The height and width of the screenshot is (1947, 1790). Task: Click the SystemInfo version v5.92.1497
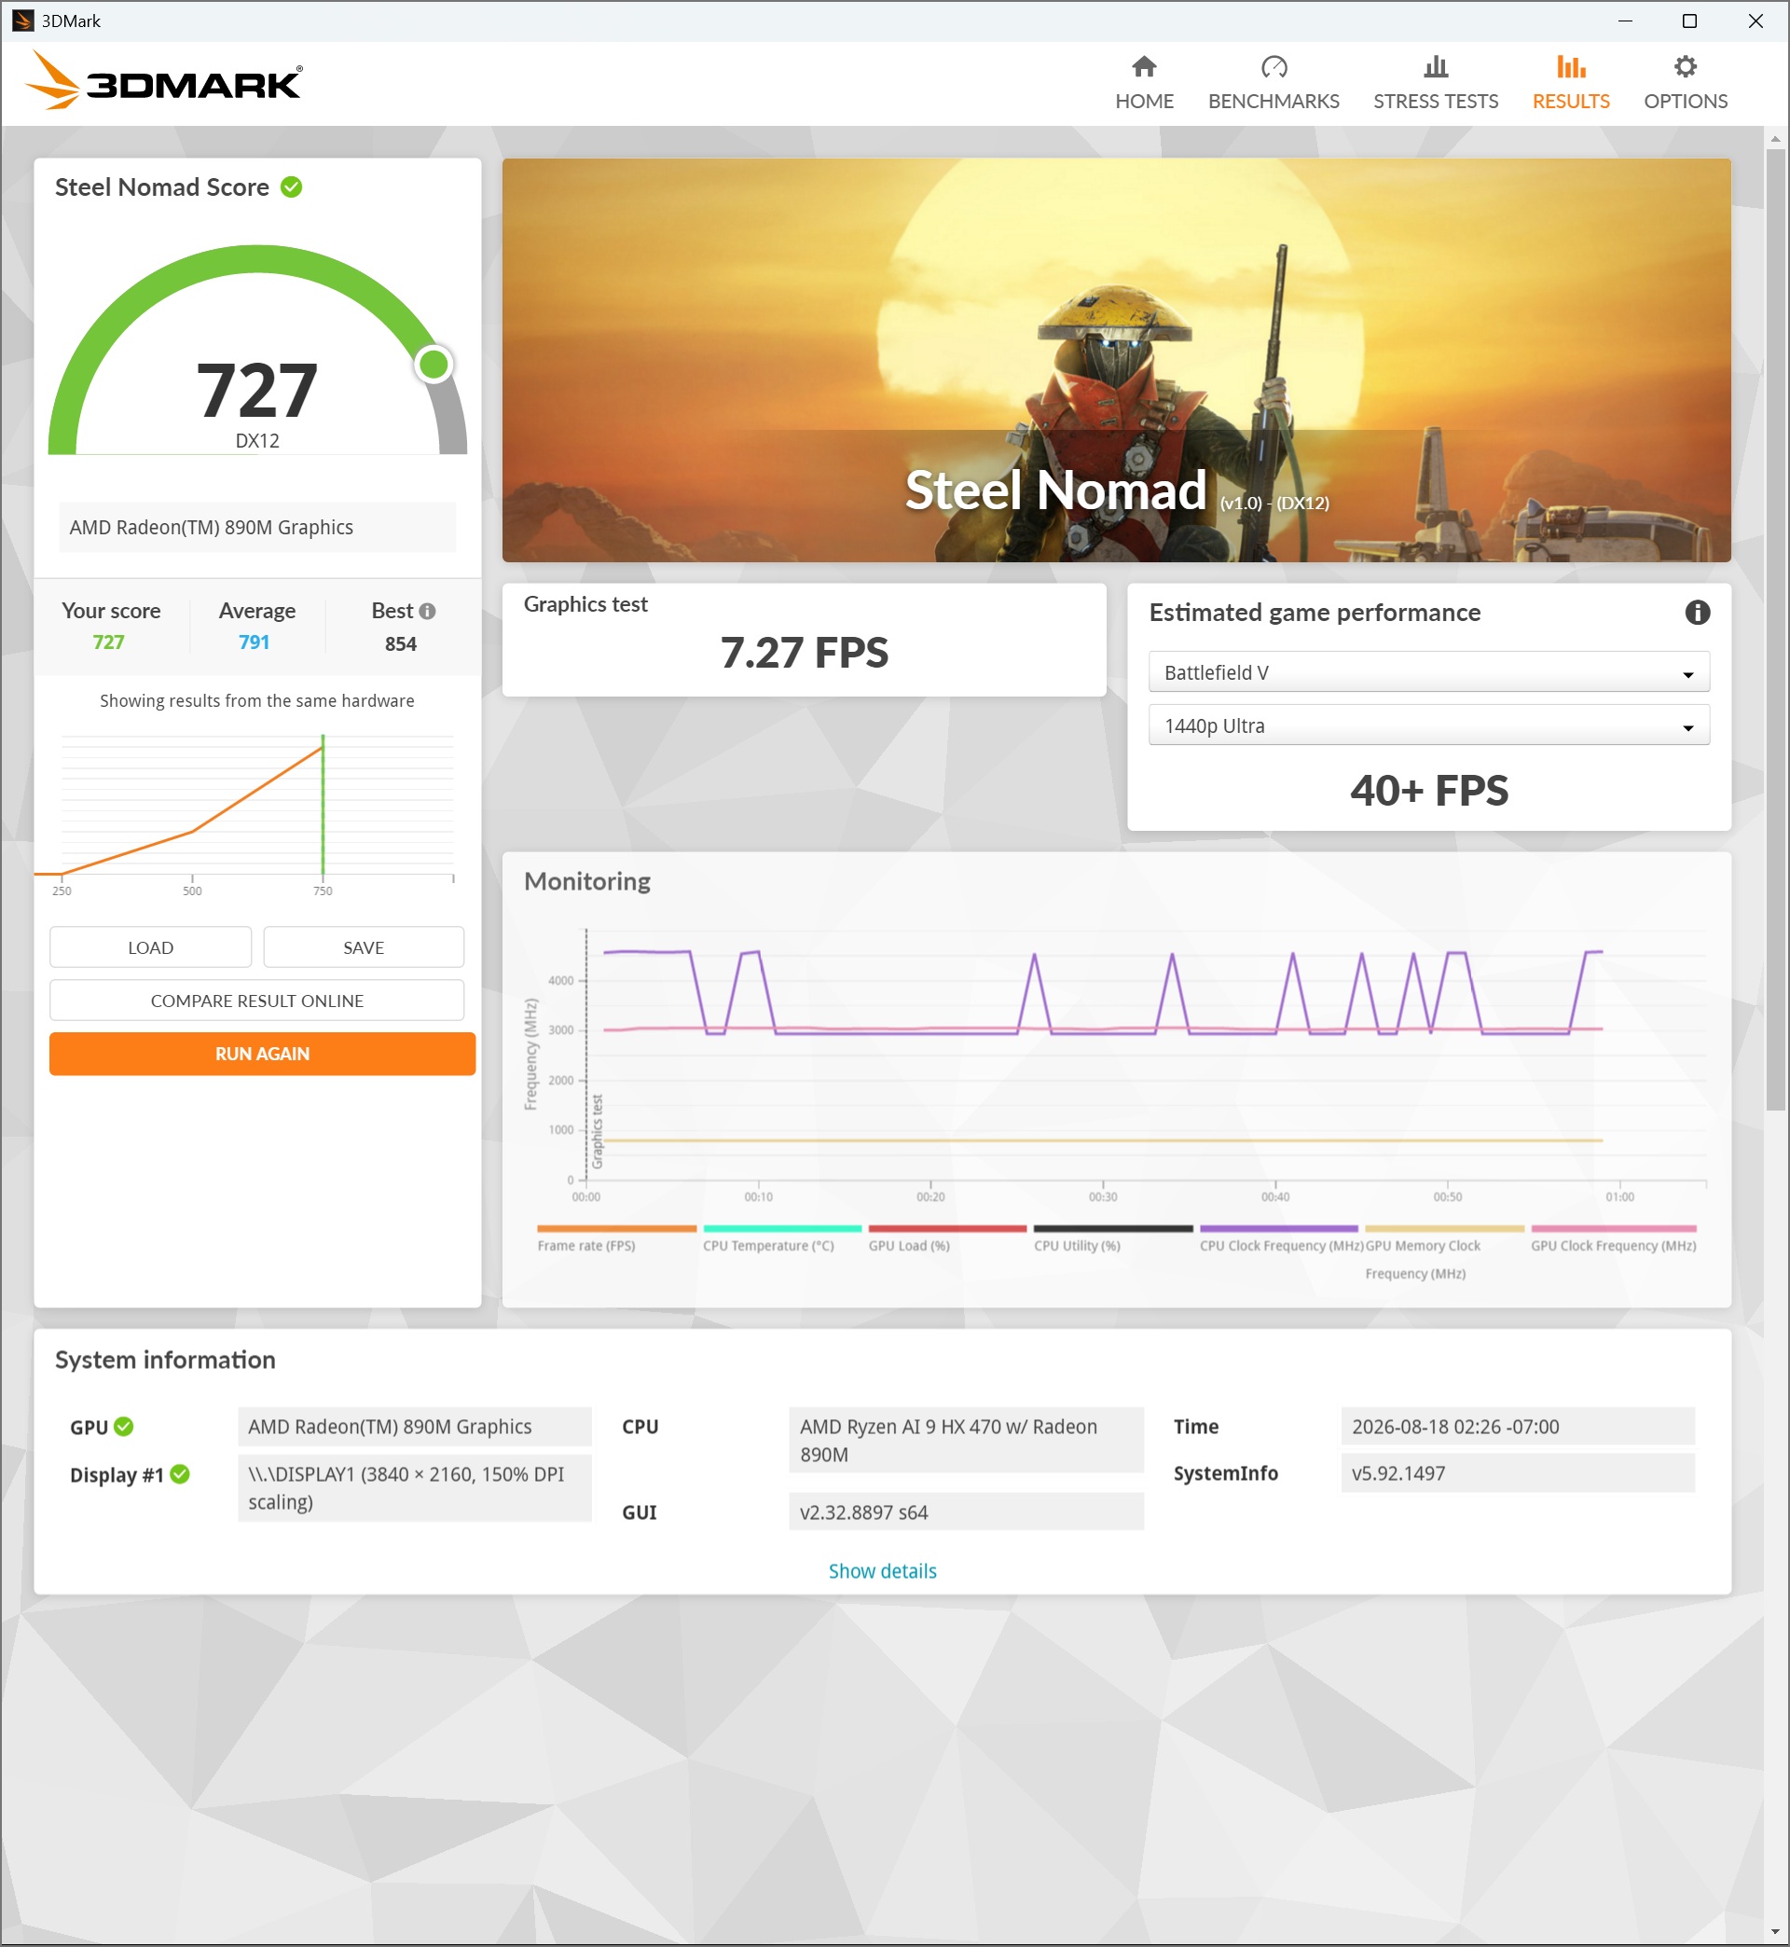(1518, 1473)
